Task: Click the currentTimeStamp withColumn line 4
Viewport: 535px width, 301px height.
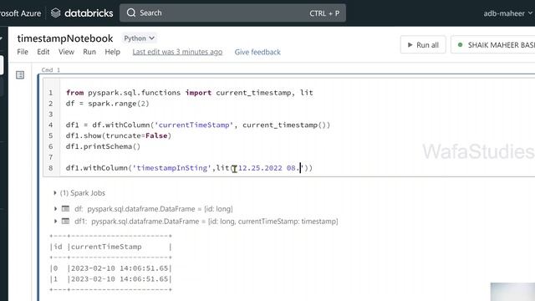Action: tap(198, 125)
